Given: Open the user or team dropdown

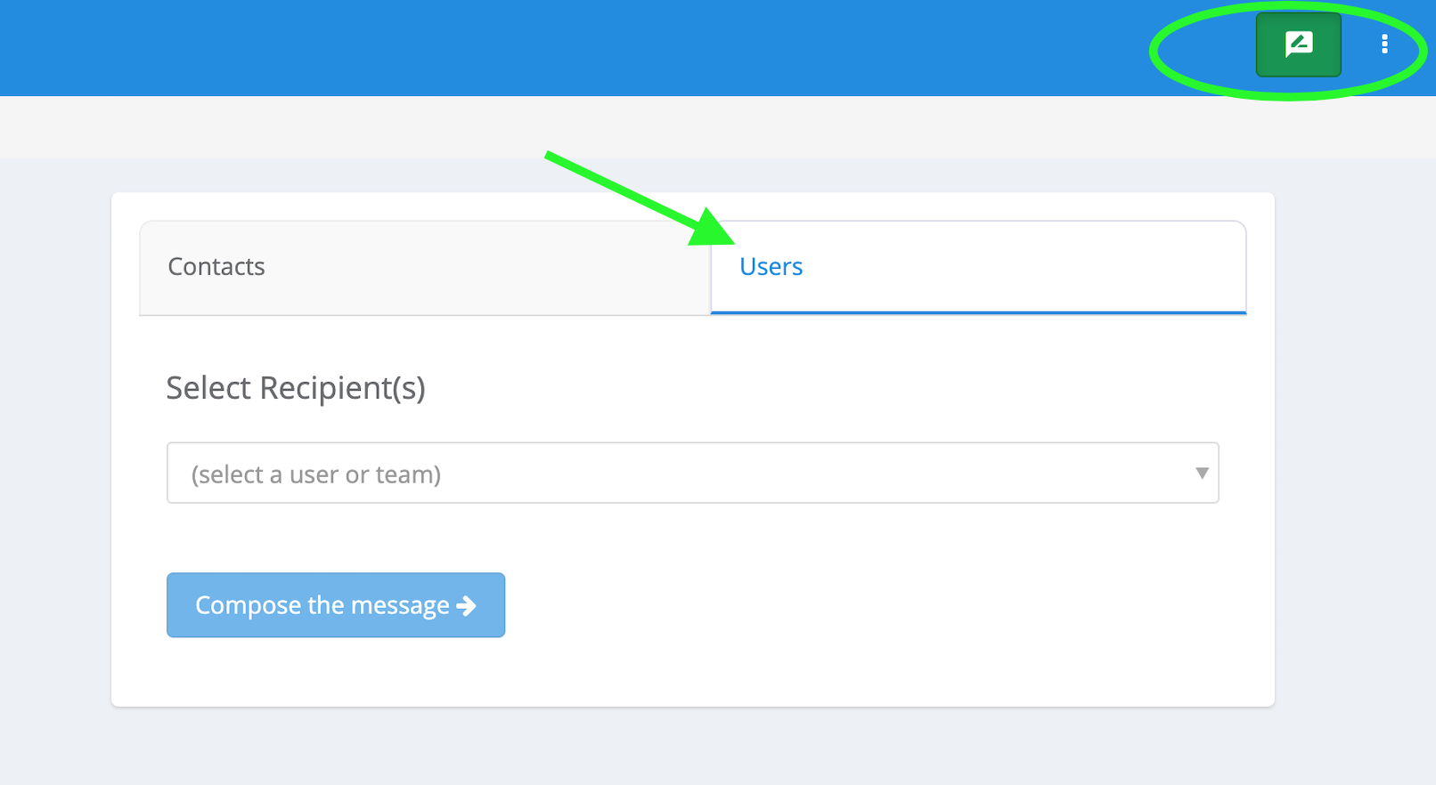Looking at the screenshot, I should (692, 473).
